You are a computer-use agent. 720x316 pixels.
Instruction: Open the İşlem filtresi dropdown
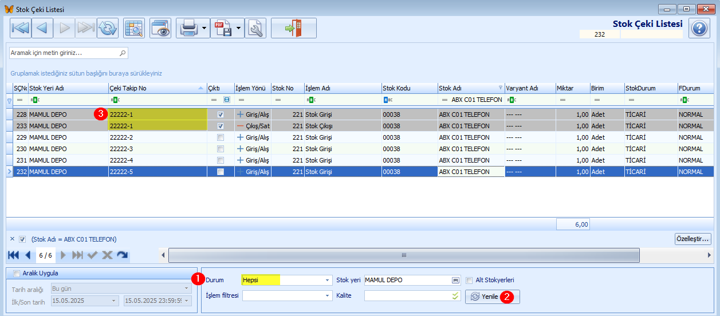(328, 295)
